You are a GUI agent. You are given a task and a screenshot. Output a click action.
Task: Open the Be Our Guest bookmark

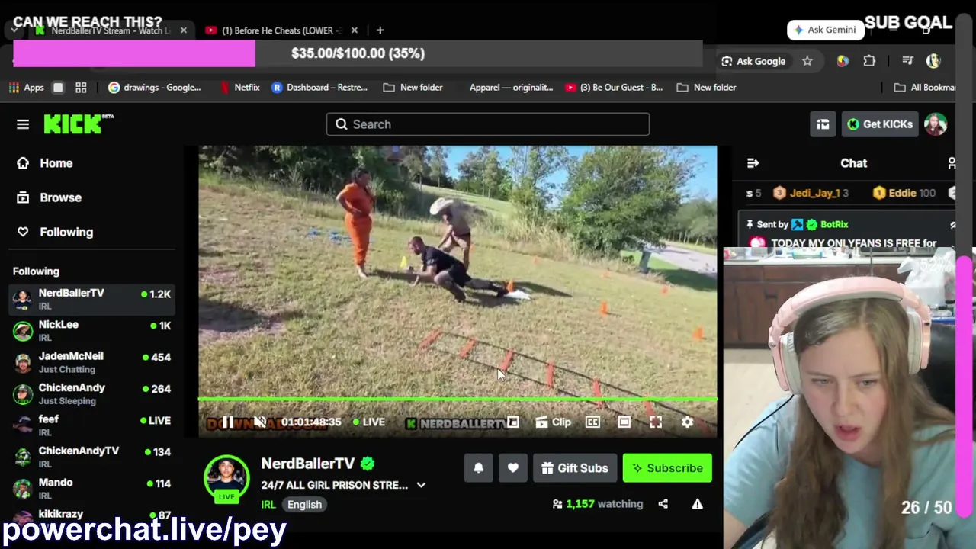coord(615,88)
